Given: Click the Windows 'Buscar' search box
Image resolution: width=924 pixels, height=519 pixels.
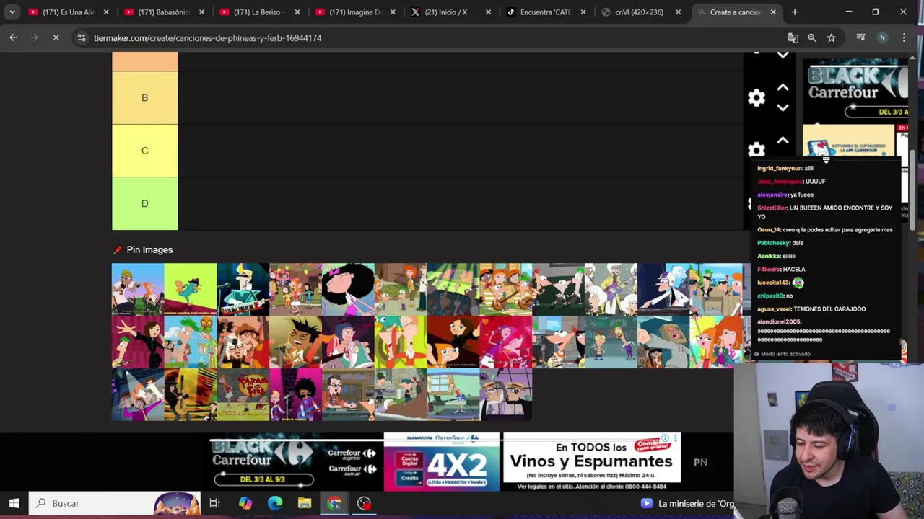Looking at the screenshot, I should click(115, 503).
